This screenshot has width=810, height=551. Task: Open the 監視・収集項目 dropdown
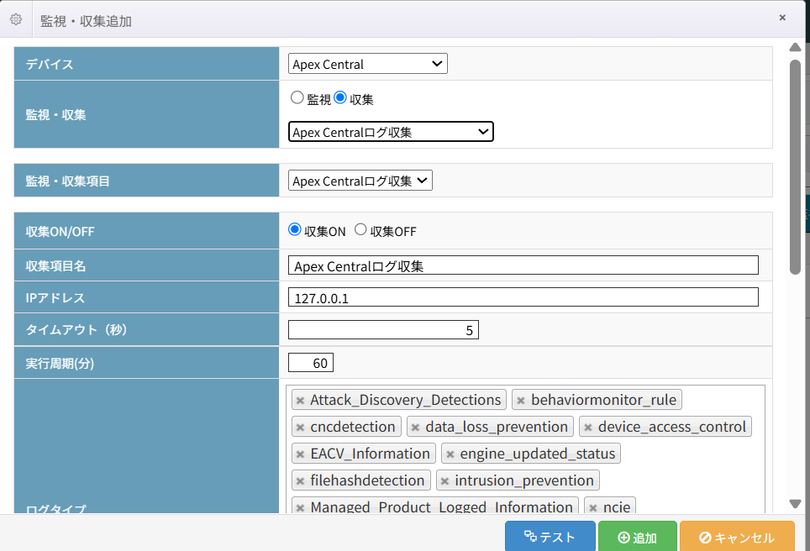360,181
